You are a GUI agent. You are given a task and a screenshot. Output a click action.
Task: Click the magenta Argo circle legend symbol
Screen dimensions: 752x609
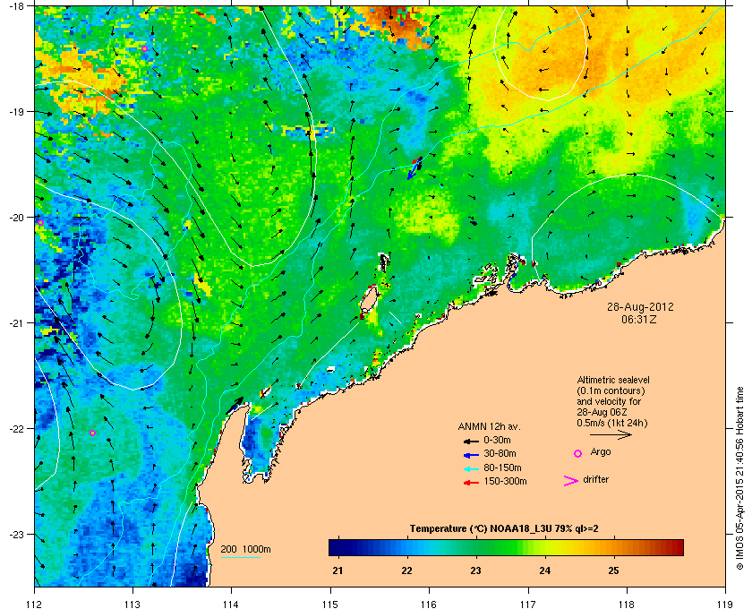(578, 453)
